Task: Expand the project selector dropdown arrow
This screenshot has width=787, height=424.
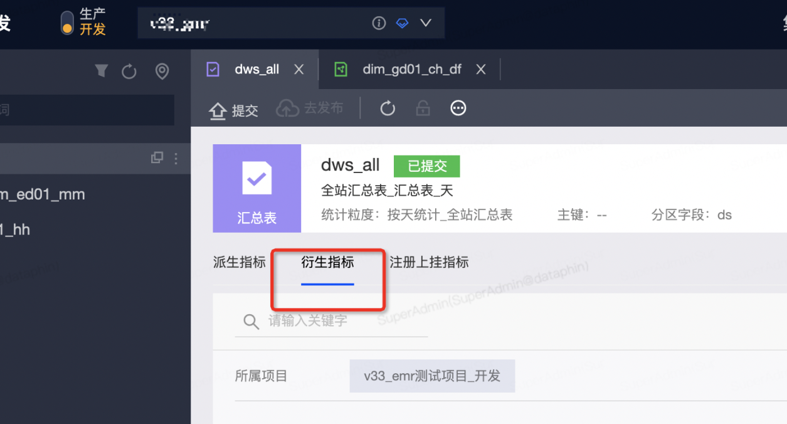Action: click(426, 23)
